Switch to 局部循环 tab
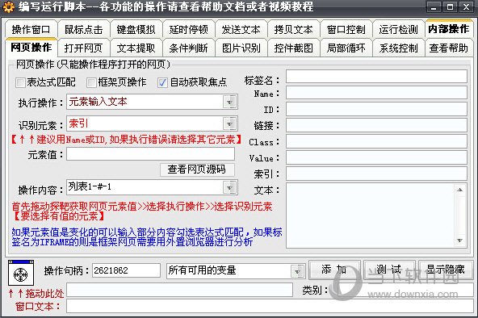Screen dimensions: 478x318 click(x=346, y=48)
